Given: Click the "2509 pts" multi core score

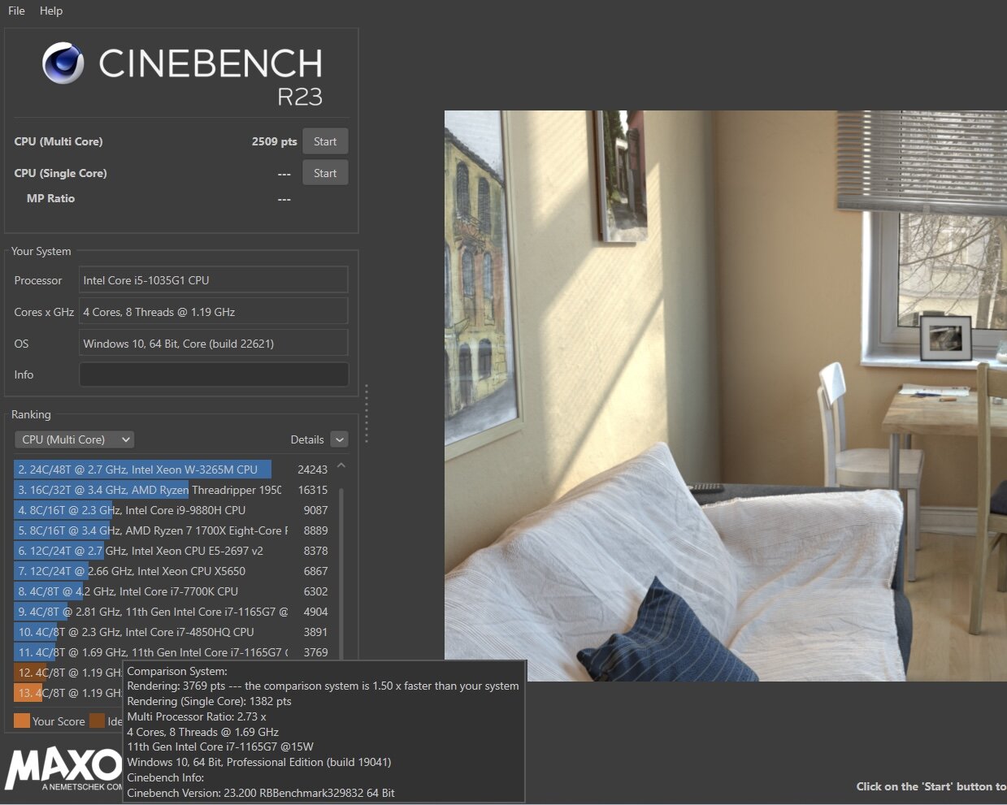Looking at the screenshot, I should 275,141.
